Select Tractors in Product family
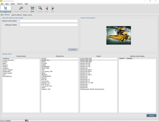 tap(21, 62)
